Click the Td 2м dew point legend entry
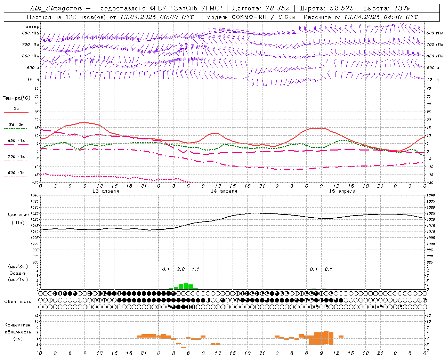The image size is (445, 356). 16,124
